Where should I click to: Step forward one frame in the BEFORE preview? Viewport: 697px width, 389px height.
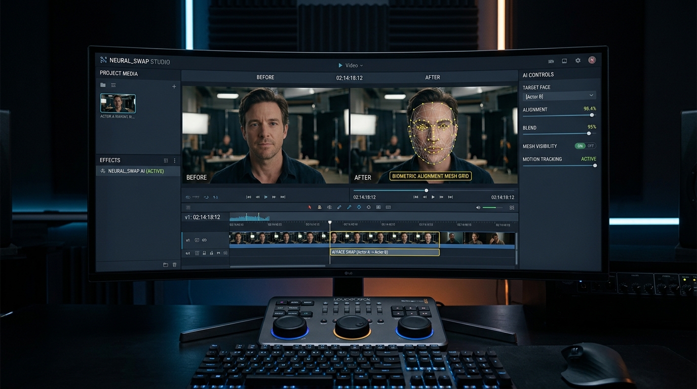[274, 197]
